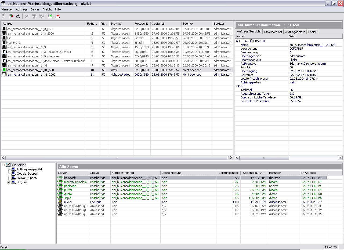Click the Globale Gruppen computer icon

pyautogui.click(x=13, y=174)
